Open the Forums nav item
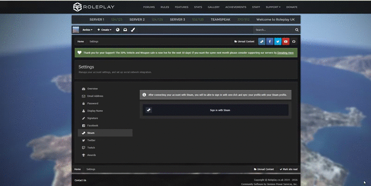Image resolution: width=371 pixels, height=186 pixels. (149, 7)
